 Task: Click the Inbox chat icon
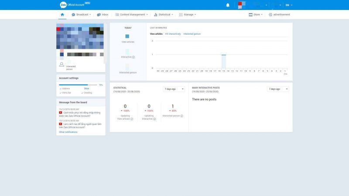click(99, 14)
